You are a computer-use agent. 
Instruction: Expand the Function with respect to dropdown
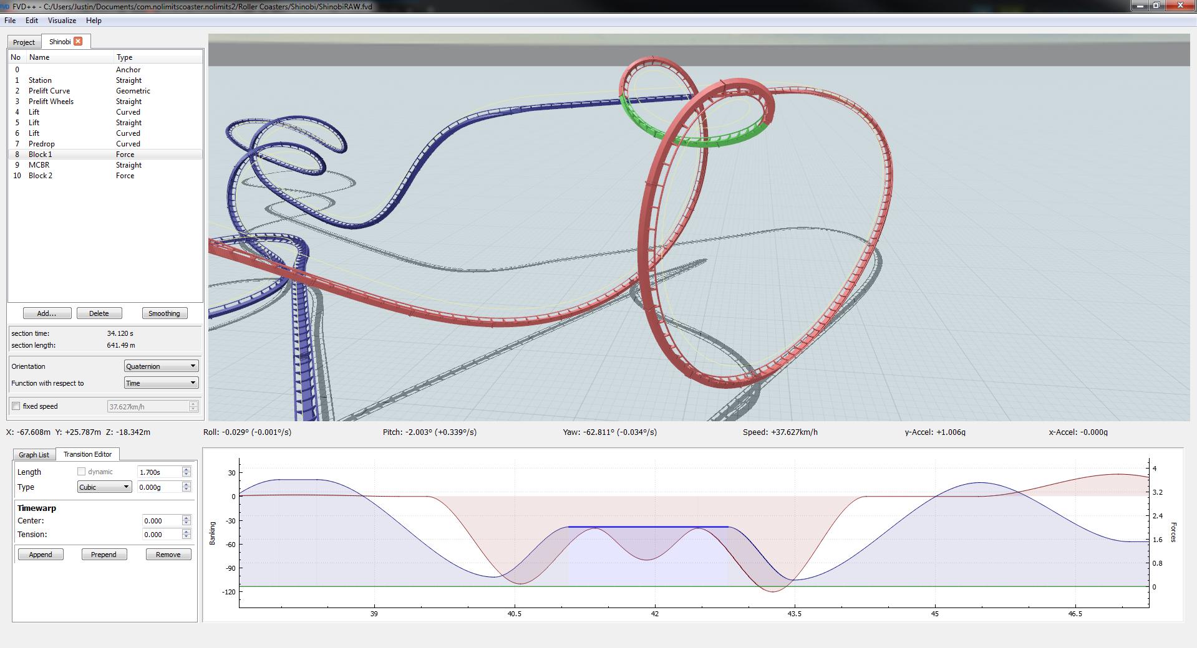pyautogui.click(x=161, y=383)
